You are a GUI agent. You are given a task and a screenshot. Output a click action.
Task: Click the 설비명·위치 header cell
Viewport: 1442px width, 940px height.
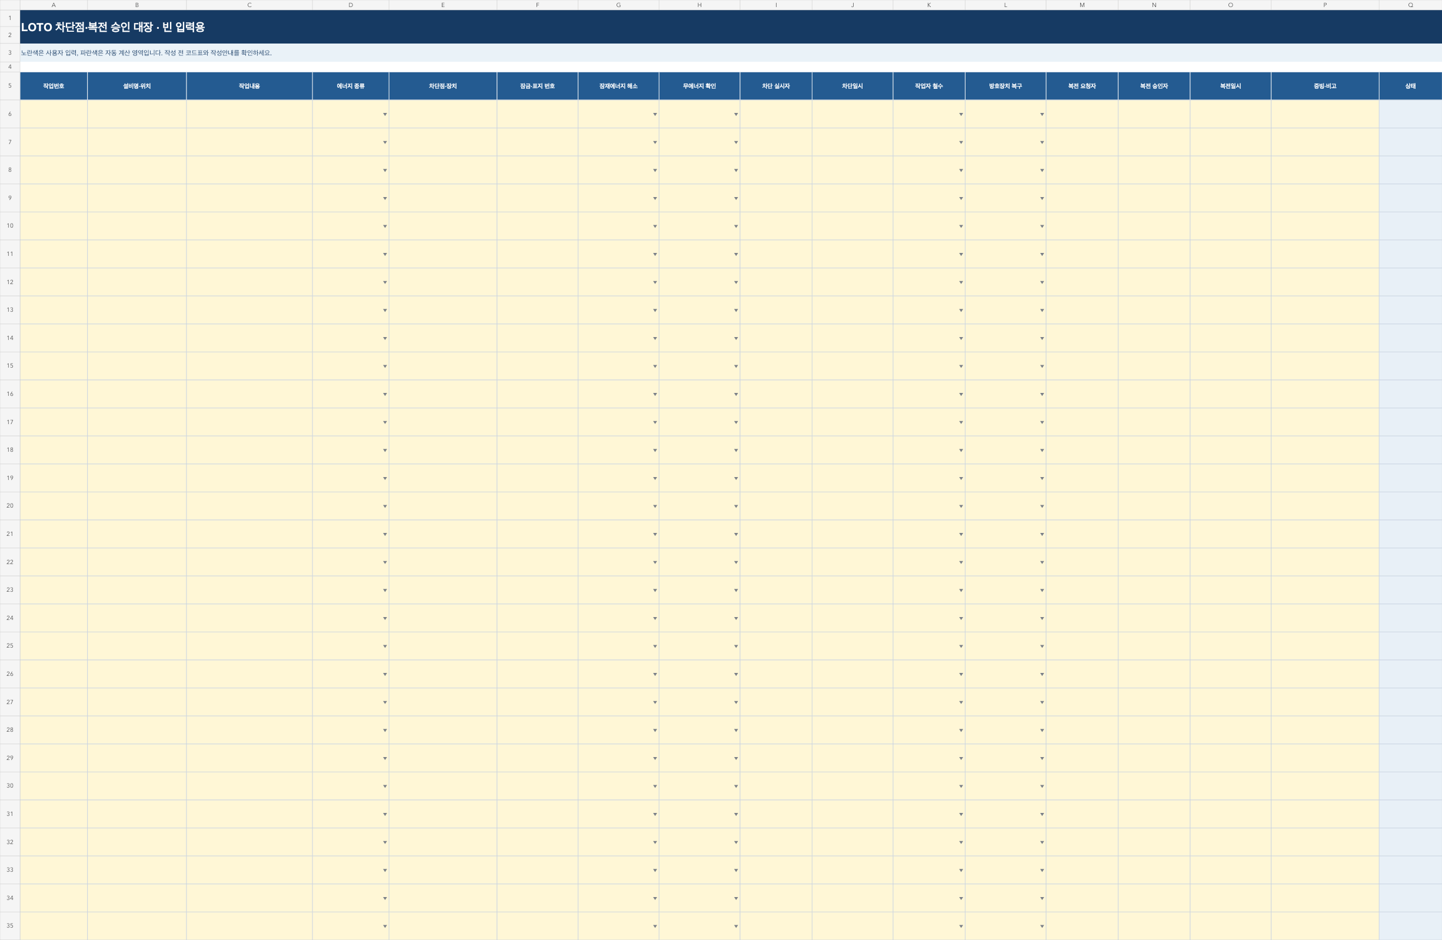[x=137, y=86]
